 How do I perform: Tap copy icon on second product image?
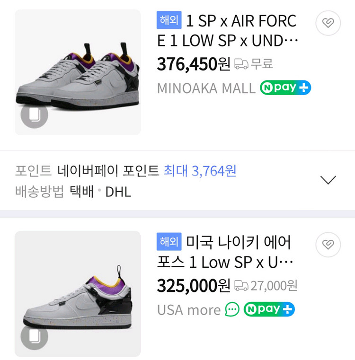(x=35, y=336)
